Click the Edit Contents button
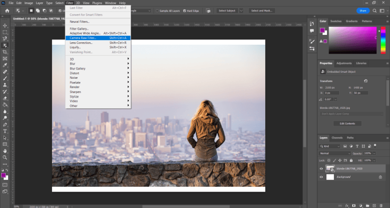The image size is (390, 208). click(x=347, y=123)
